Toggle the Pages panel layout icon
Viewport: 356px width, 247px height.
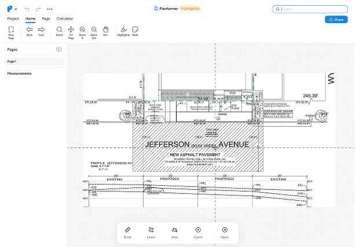point(58,50)
